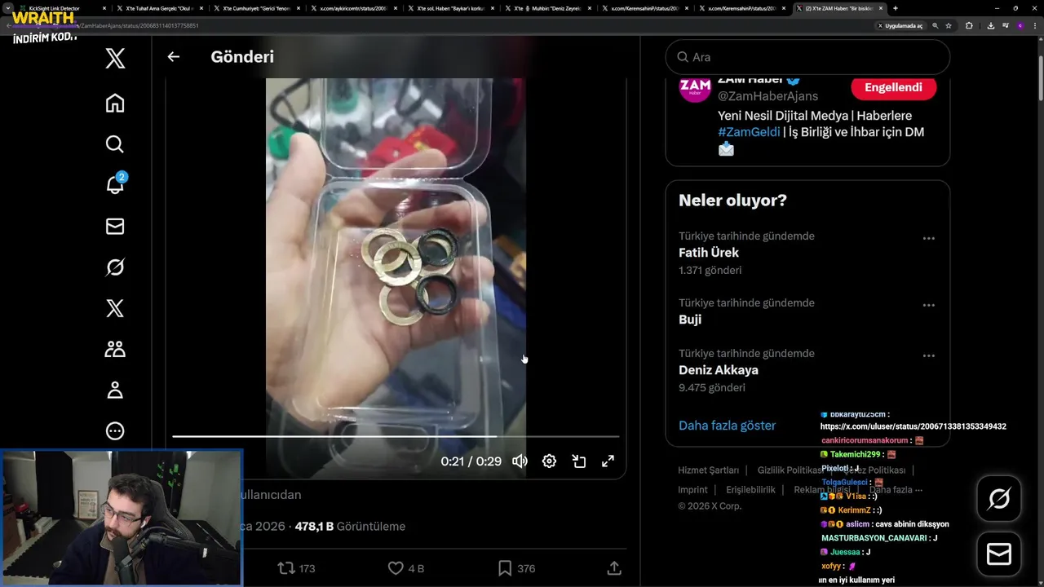Open Hizmet Şartları footer link
This screenshot has height=587, width=1044.
point(708,470)
